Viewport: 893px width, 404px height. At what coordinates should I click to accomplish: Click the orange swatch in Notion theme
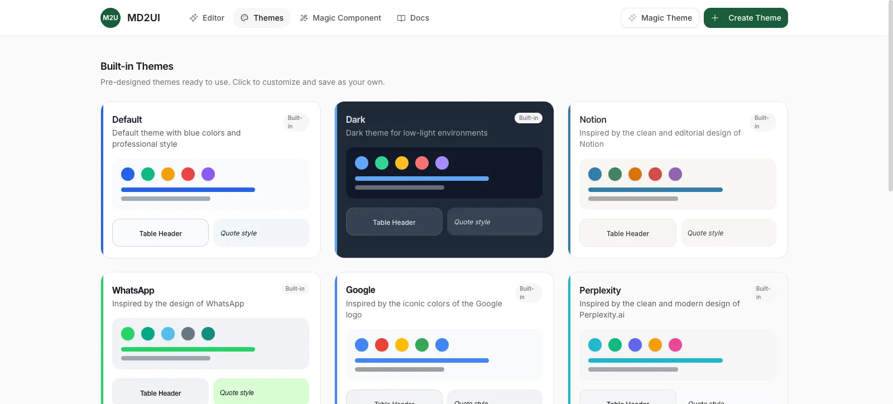(x=635, y=174)
